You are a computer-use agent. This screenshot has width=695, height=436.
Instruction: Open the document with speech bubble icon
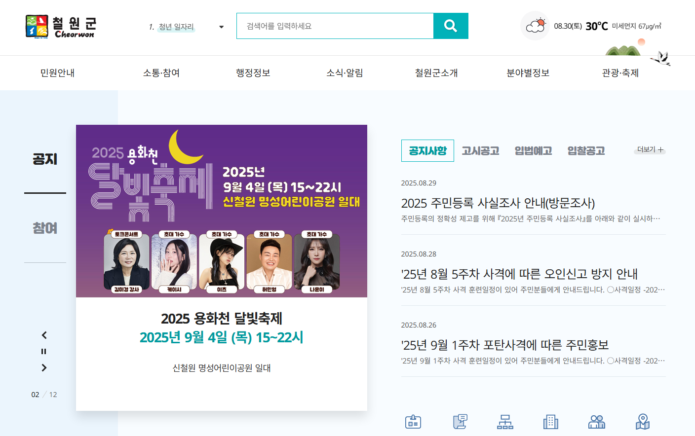coord(460,422)
